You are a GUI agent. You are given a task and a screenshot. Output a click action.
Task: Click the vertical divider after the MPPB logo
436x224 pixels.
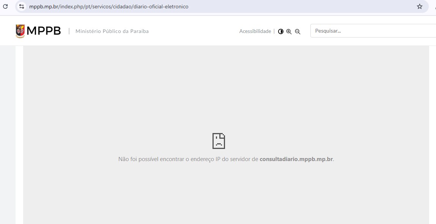[69, 31]
